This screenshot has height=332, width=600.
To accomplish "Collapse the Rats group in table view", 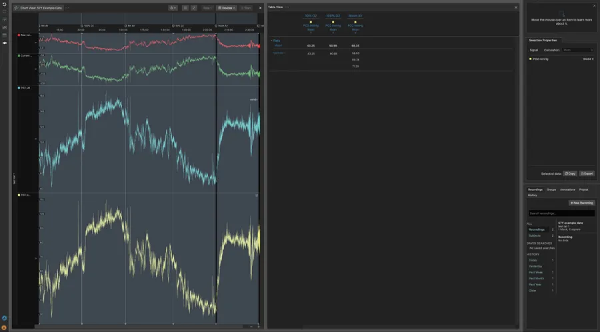I will pos(272,41).
